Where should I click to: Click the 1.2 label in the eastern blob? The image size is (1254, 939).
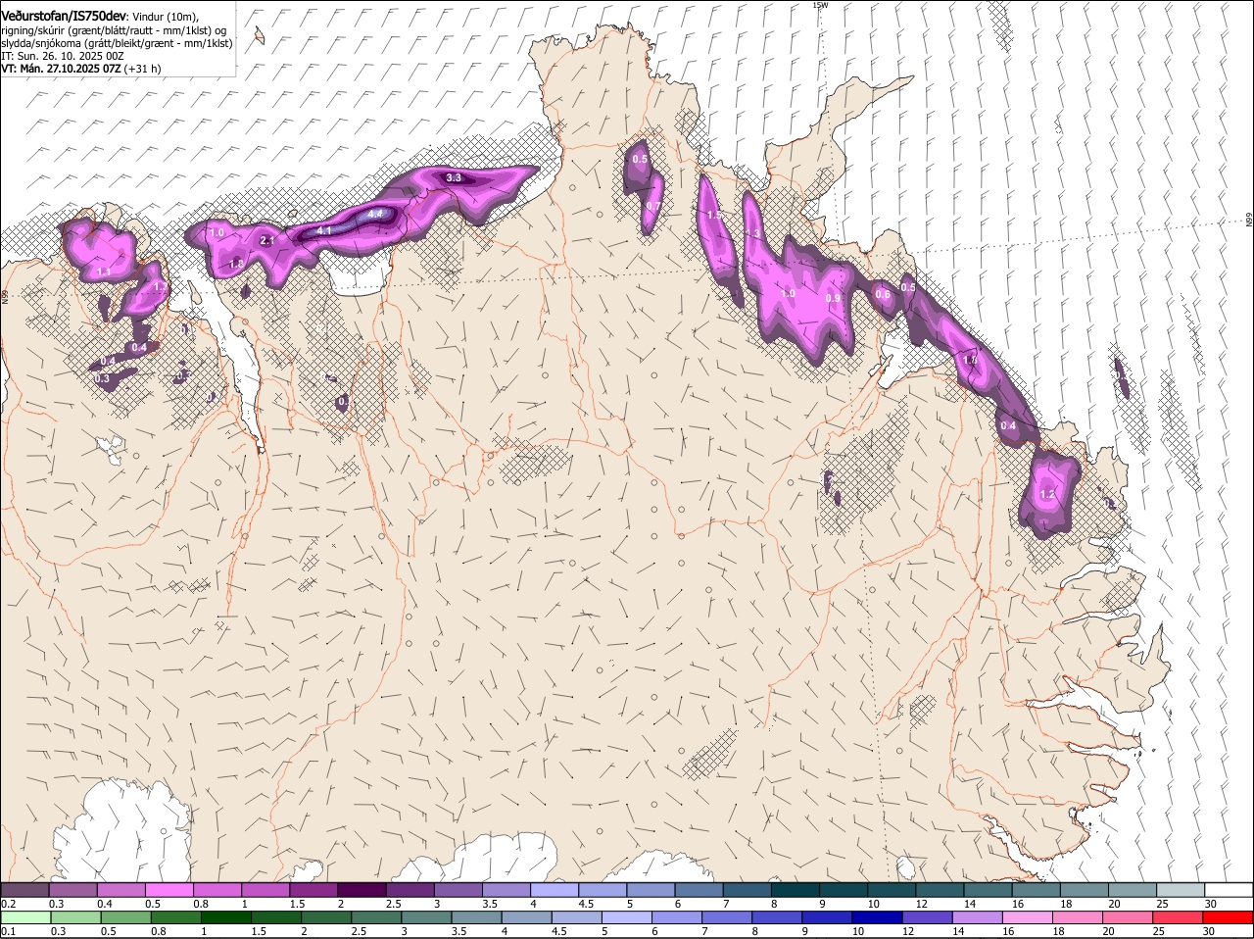coord(1048,494)
